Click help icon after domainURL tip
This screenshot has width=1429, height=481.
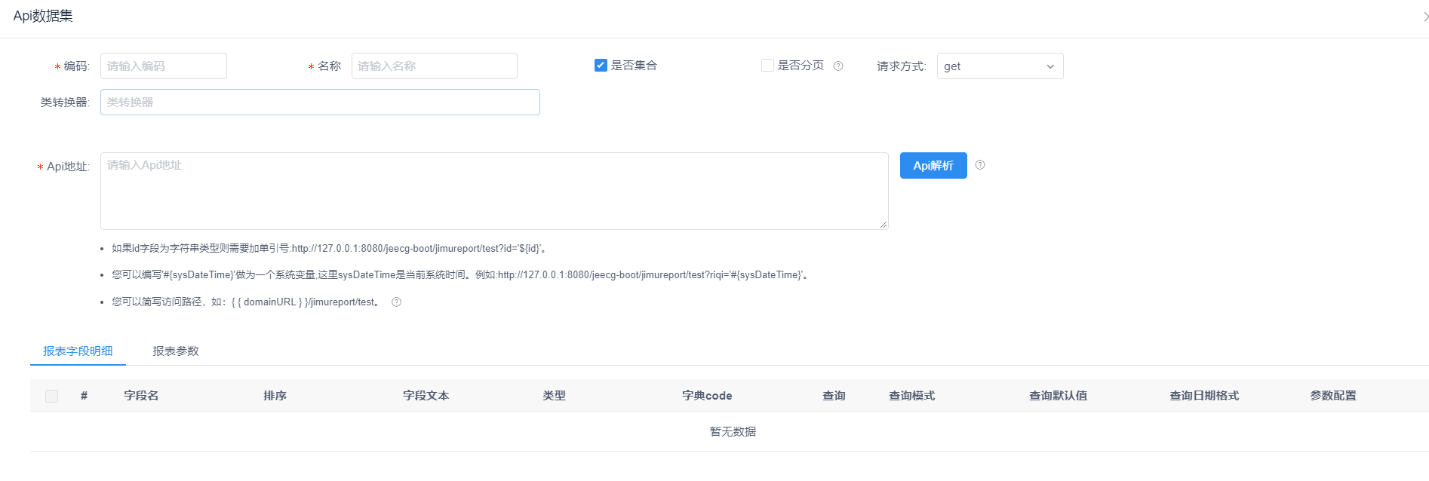point(396,302)
